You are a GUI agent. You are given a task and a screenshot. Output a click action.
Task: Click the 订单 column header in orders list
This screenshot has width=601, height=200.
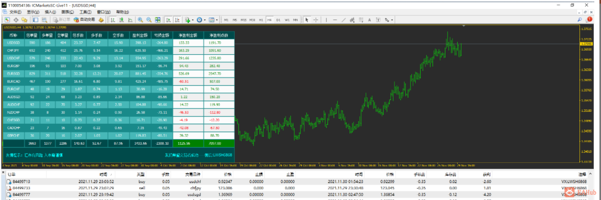click(12, 174)
